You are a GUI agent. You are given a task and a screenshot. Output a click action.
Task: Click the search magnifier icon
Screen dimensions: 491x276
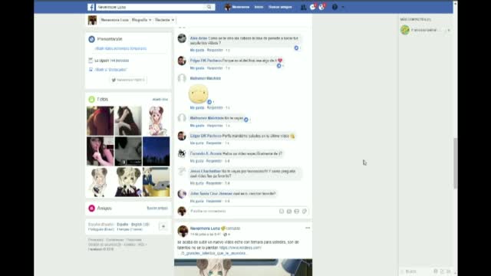click(x=209, y=7)
